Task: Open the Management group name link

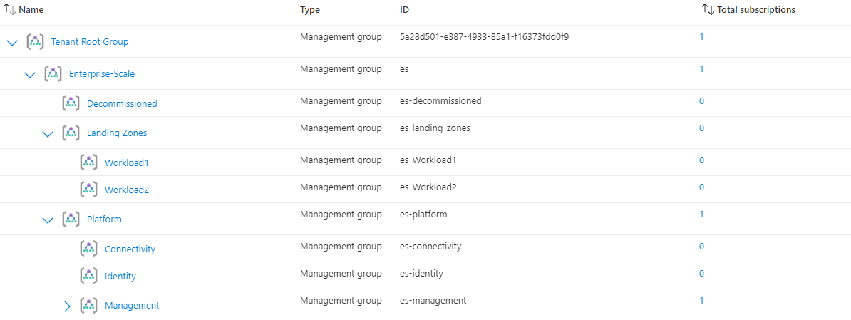Action: click(132, 306)
